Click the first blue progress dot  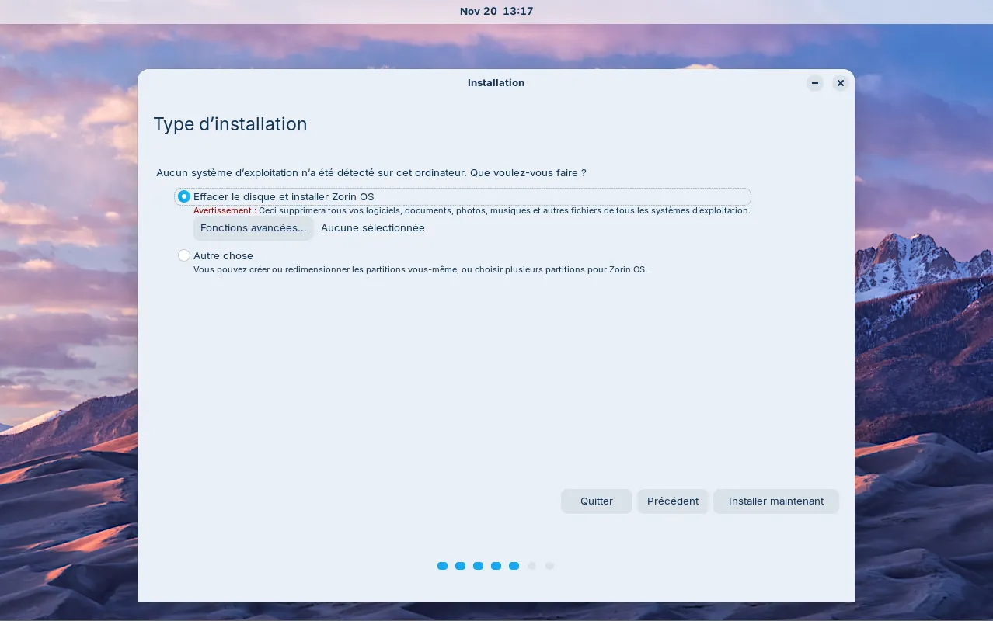443,566
